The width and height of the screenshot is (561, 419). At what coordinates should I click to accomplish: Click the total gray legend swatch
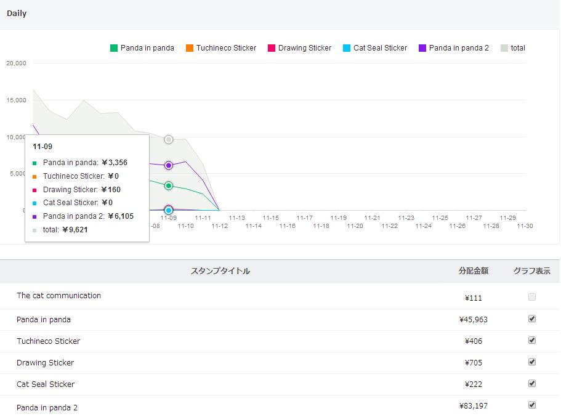pyautogui.click(x=504, y=48)
